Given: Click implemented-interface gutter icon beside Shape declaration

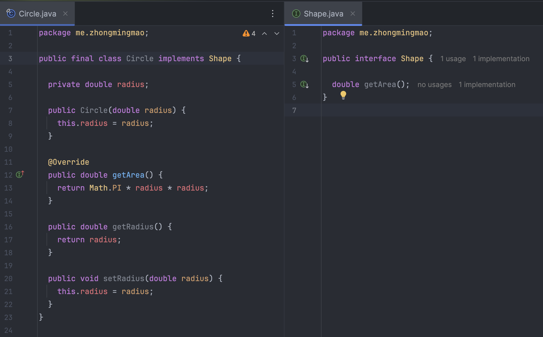Looking at the screenshot, I should click(304, 59).
